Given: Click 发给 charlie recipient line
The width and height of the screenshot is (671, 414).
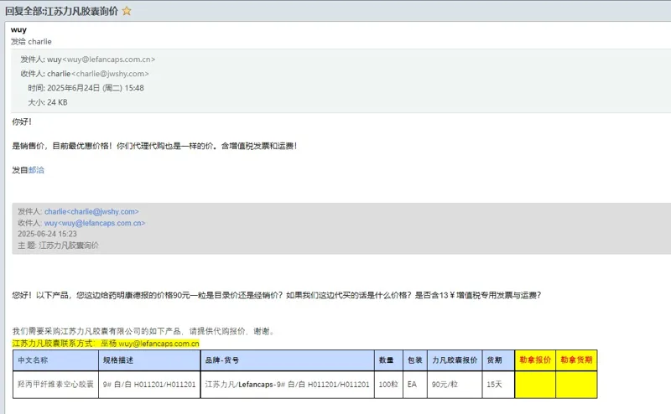Looking at the screenshot, I should [x=31, y=42].
